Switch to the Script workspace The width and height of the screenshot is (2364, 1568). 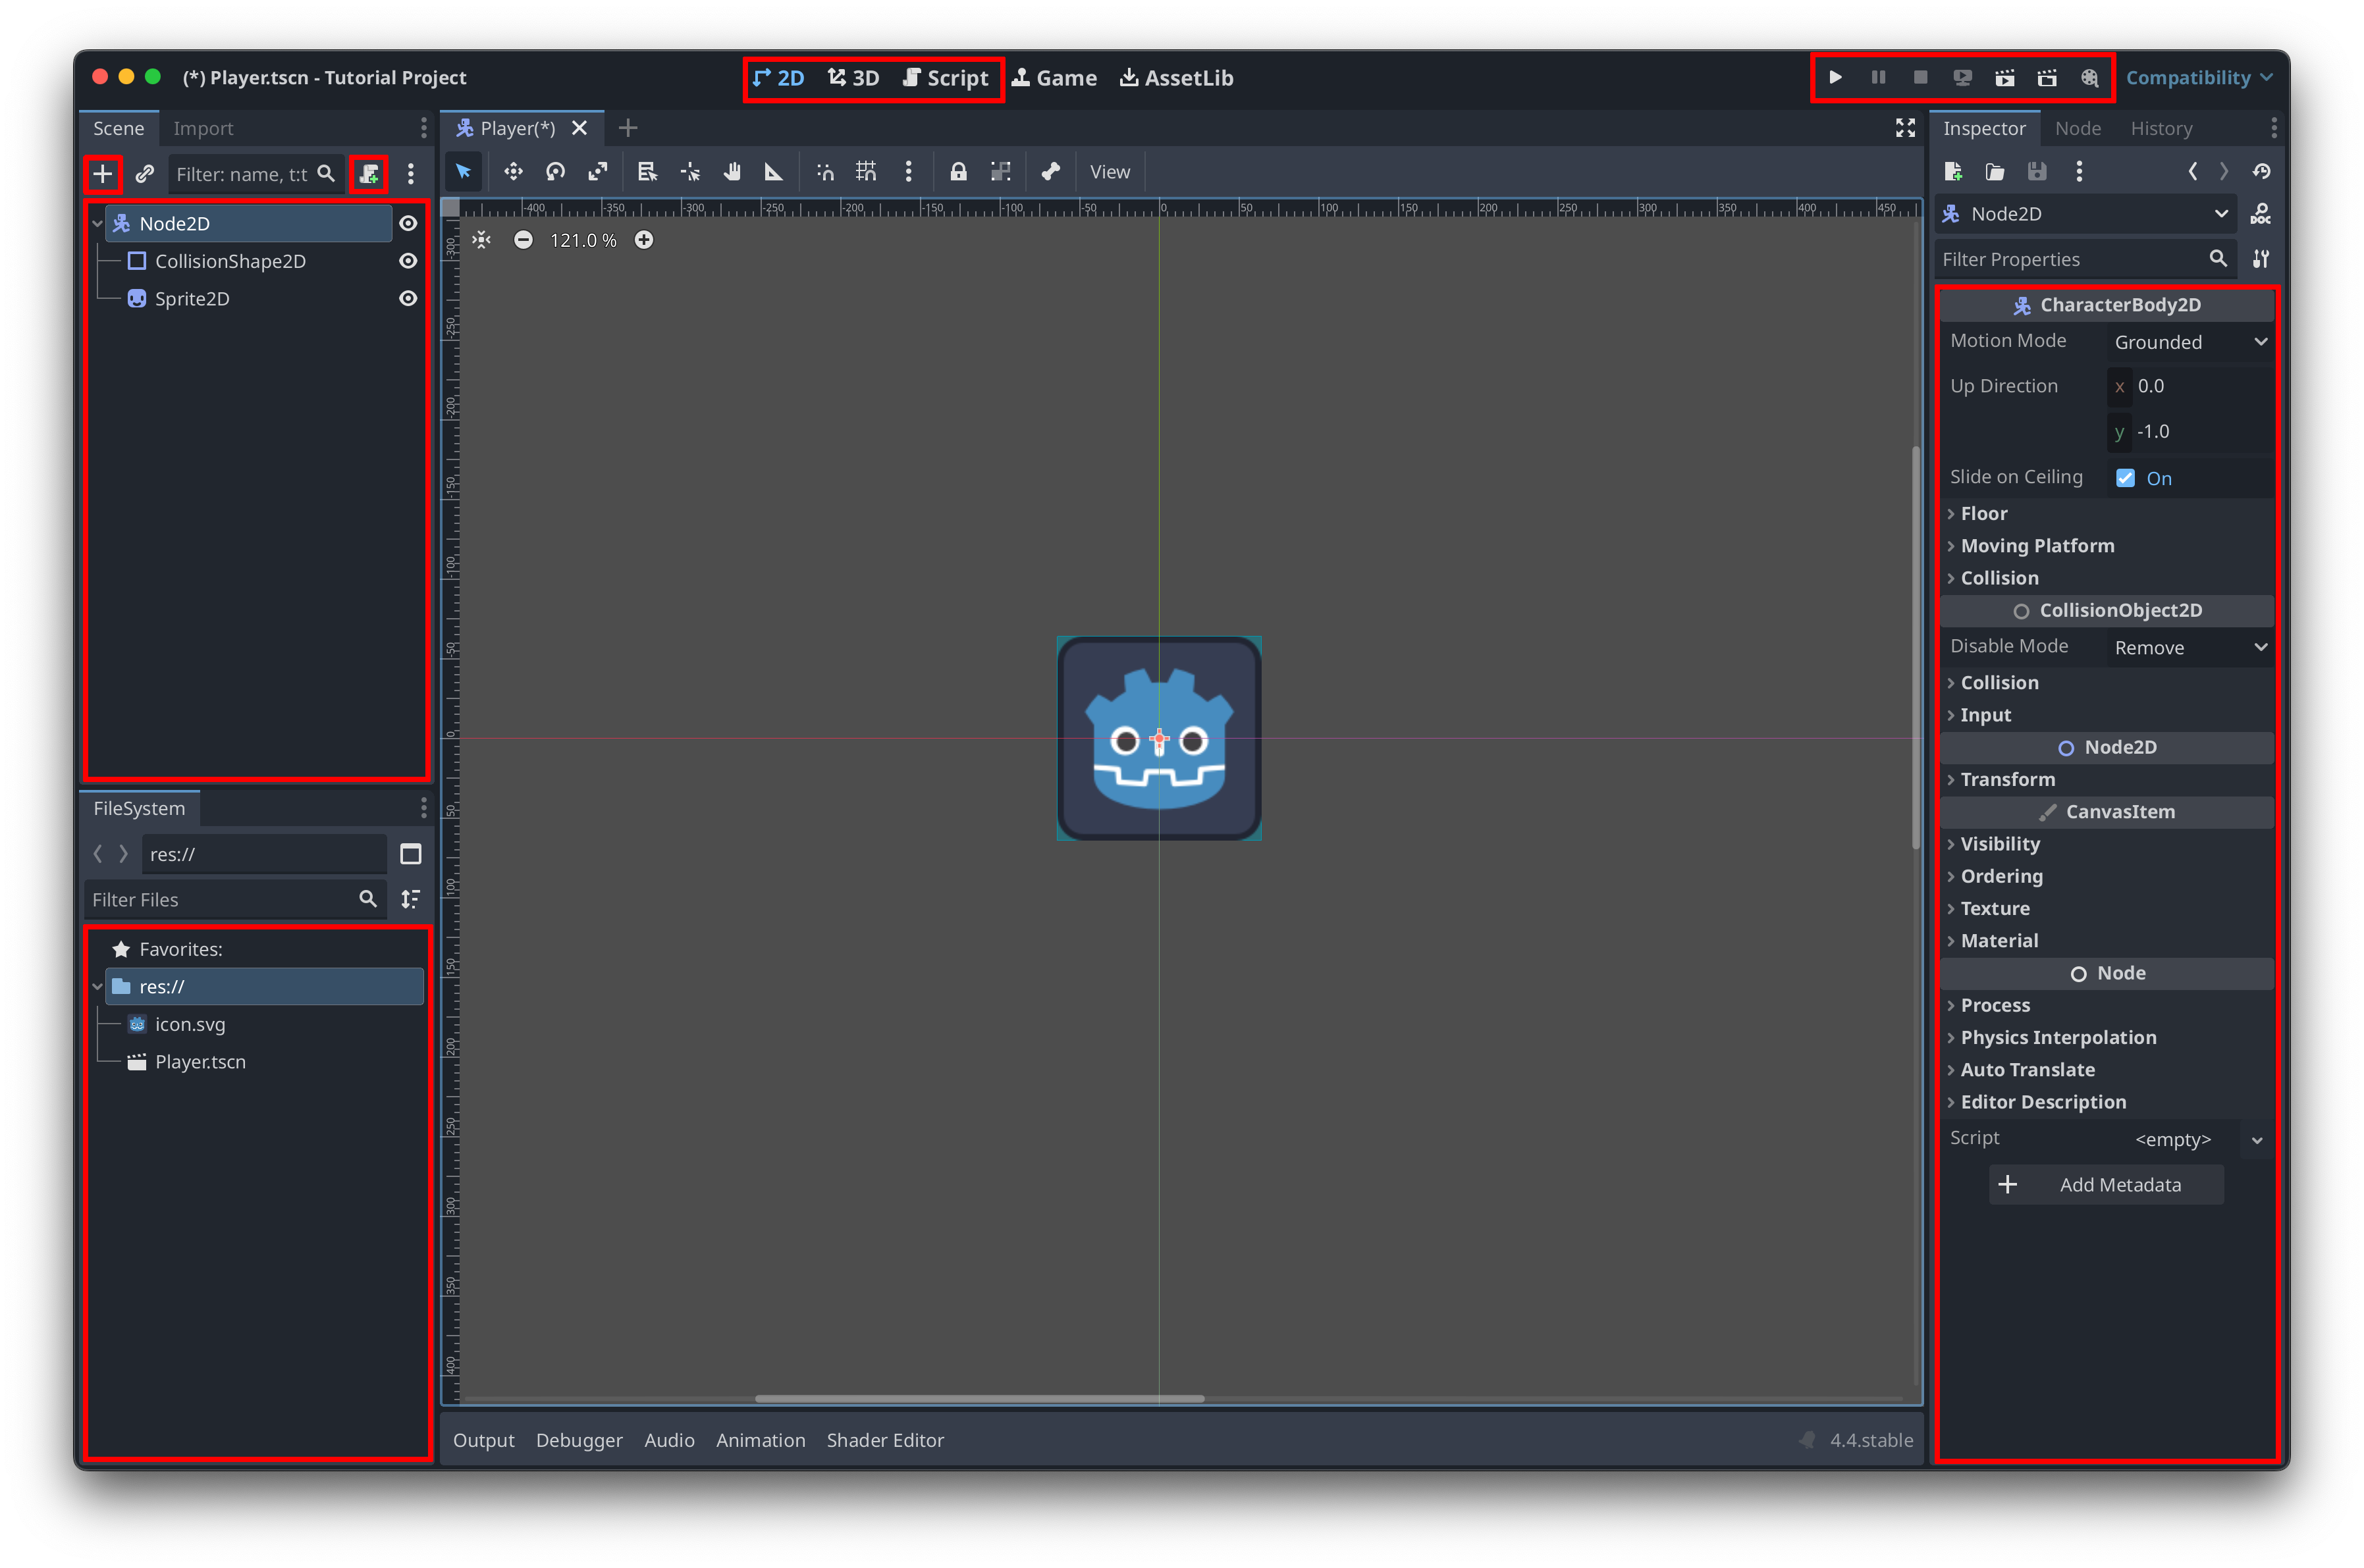946,77
